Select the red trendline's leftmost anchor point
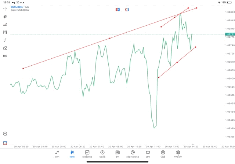235x164 pixels. [23, 68]
